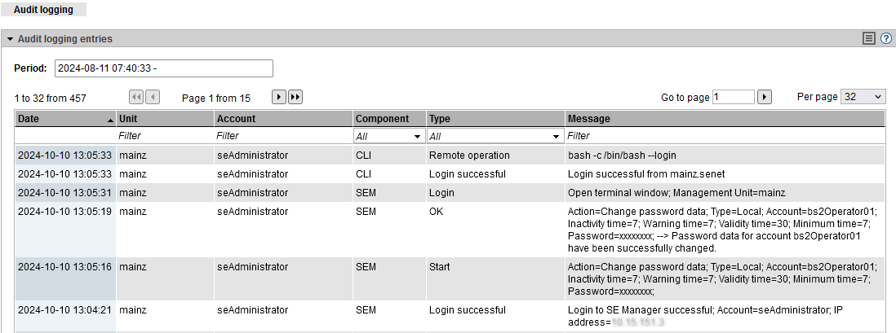Screen dimensions: 896x333
Task: Click the Go to page arrow button
Action: (x=765, y=97)
